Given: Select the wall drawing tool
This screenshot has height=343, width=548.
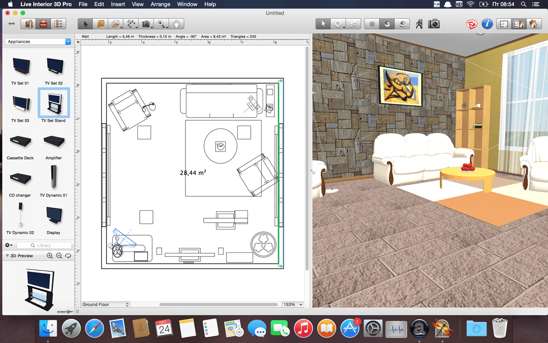Looking at the screenshot, I should pyautogui.click(x=101, y=24).
